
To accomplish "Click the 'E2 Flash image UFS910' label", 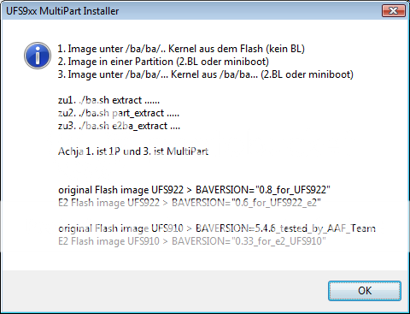I will (108, 241).
